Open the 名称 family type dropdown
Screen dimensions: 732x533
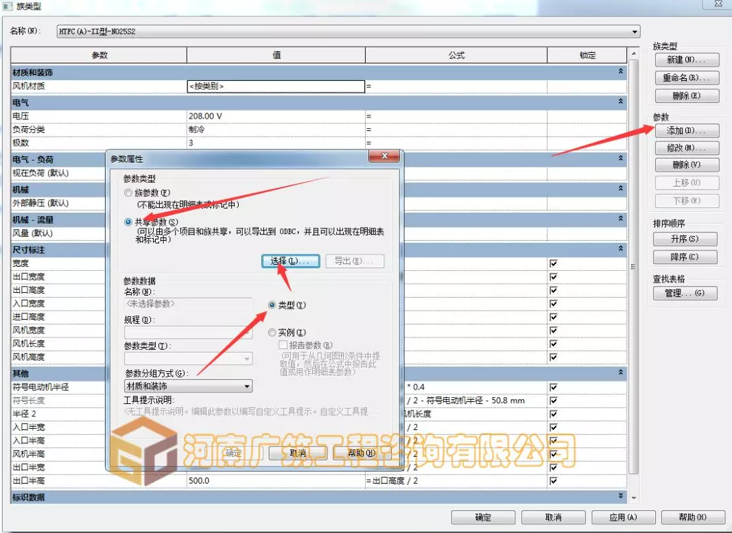coord(635,32)
